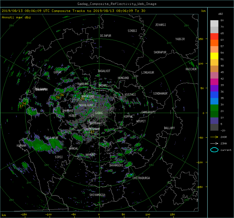Click the '80' value at top of dBZ scale

tap(222, 20)
